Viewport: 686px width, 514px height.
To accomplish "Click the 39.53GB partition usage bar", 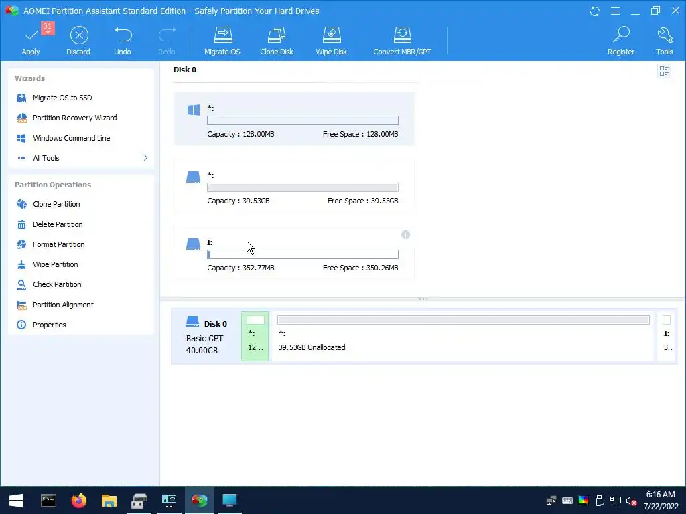I will pyautogui.click(x=303, y=187).
